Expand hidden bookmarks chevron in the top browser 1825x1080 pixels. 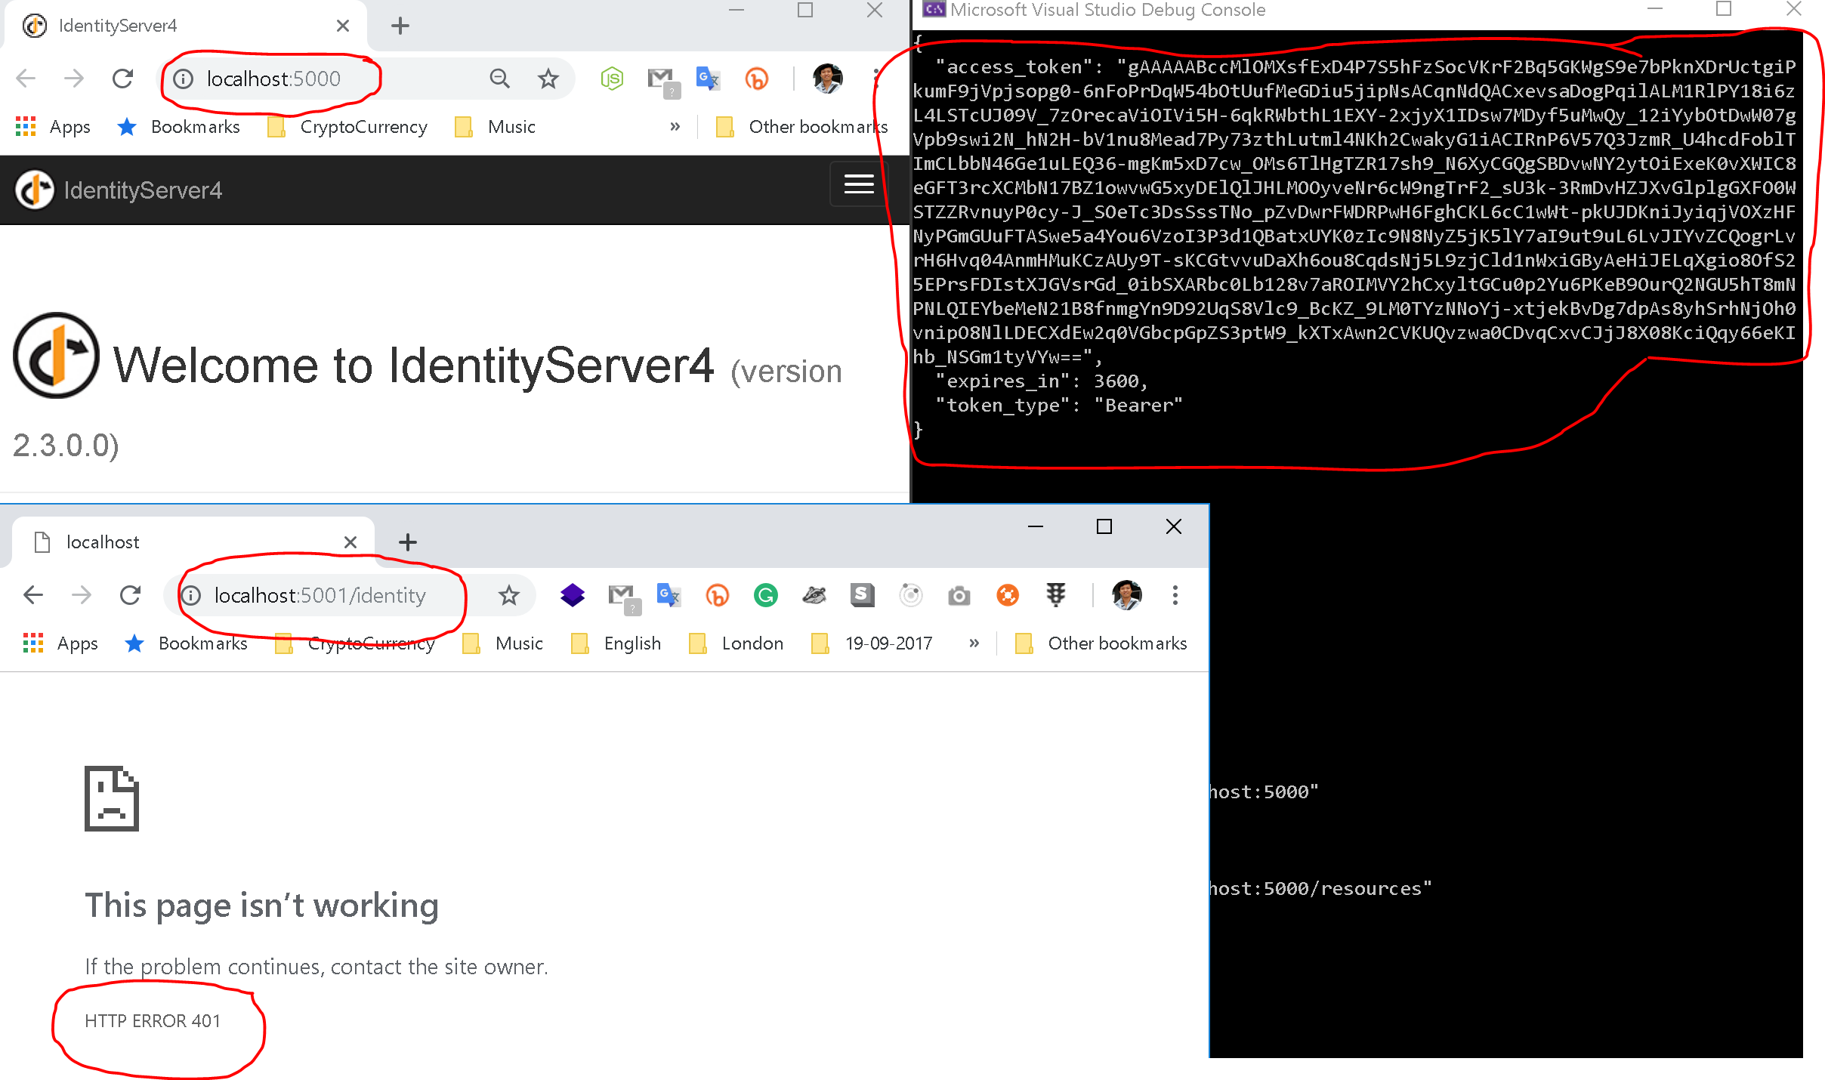click(675, 127)
